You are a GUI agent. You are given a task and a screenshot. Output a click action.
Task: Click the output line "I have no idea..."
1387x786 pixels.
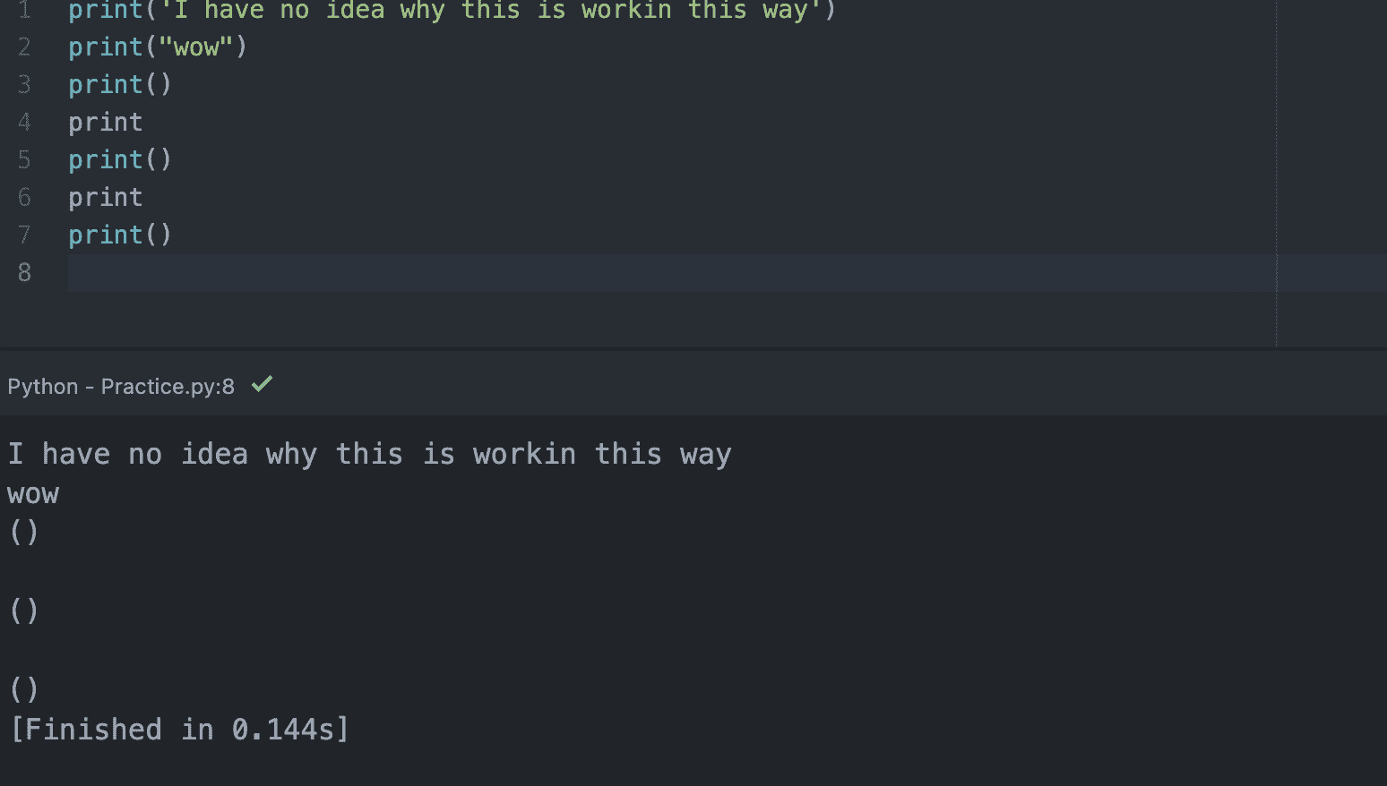pyautogui.click(x=369, y=454)
